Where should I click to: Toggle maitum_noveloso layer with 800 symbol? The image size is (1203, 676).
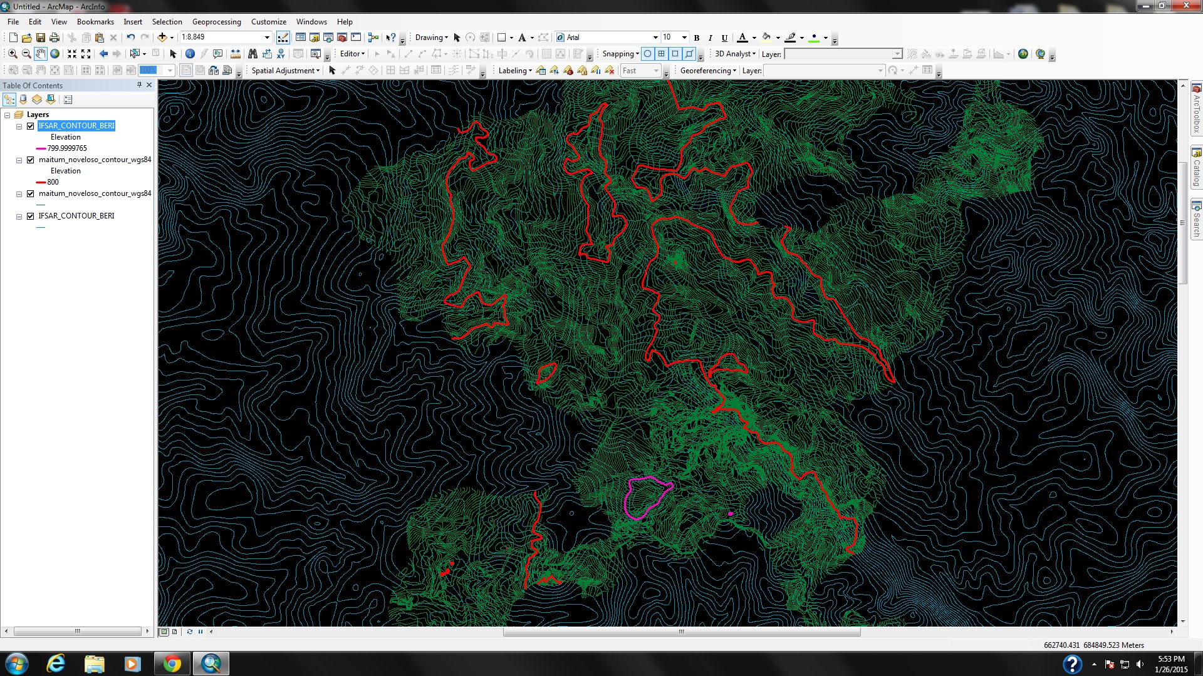click(x=30, y=160)
